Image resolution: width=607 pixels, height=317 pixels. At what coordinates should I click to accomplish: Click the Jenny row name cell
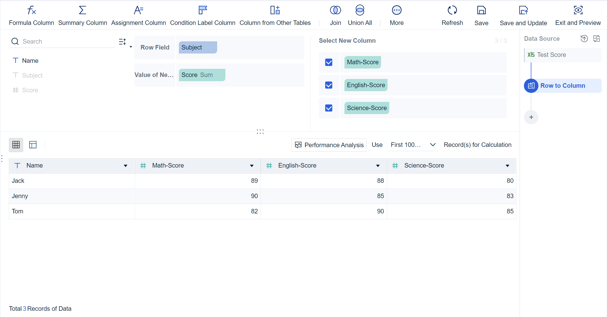pyautogui.click(x=72, y=196)
